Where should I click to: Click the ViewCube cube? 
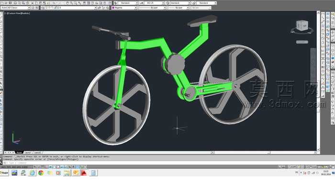[x=302, y=26]
